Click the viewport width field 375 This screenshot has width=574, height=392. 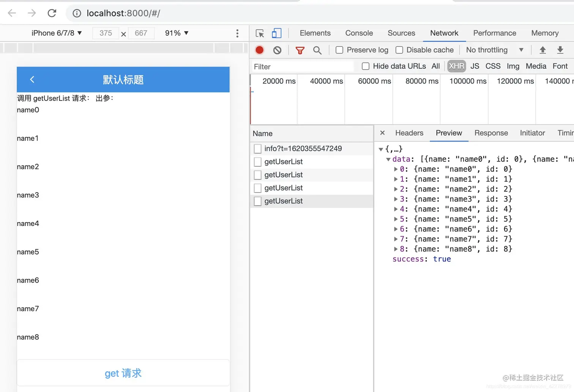coord(106,33)
